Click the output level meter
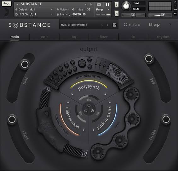 (160, 6)
